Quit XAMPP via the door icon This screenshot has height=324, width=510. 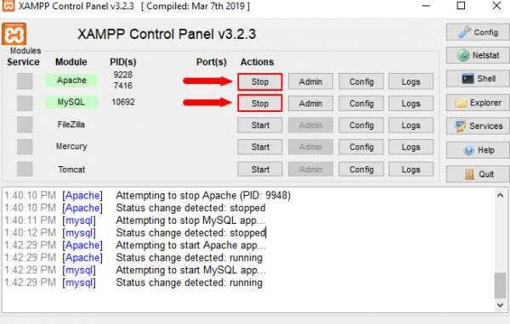(x=478, y=174)
